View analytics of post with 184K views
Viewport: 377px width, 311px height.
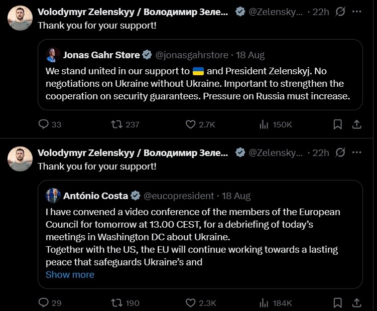(264, 302)
